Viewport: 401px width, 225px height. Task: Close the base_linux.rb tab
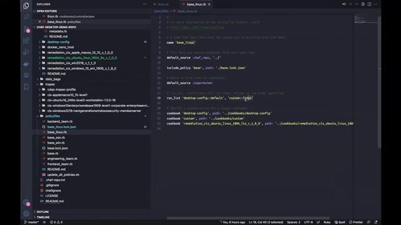[209, 4]
